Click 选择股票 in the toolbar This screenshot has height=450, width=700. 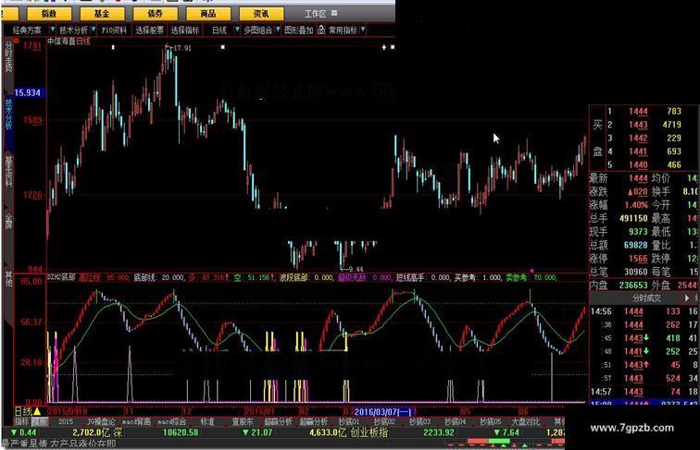click(150, 30)
